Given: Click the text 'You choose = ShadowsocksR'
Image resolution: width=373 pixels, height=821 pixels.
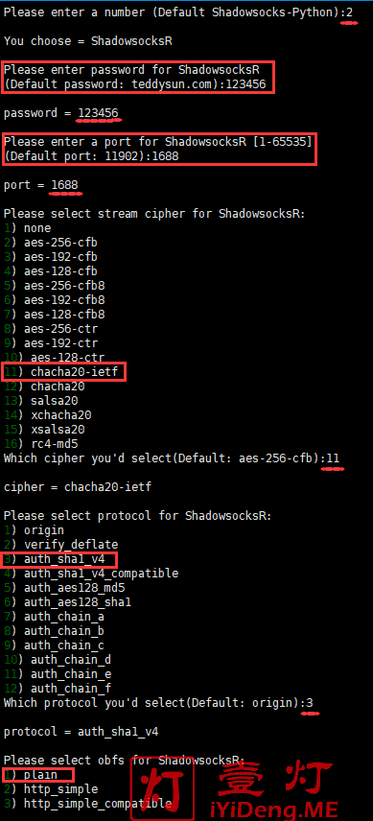Looking at the screenshot, I should tap(88, 41).
